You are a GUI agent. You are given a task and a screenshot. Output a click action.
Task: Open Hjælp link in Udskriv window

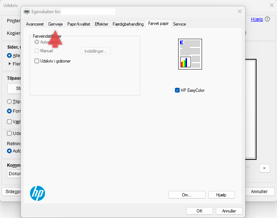point(257,19)
